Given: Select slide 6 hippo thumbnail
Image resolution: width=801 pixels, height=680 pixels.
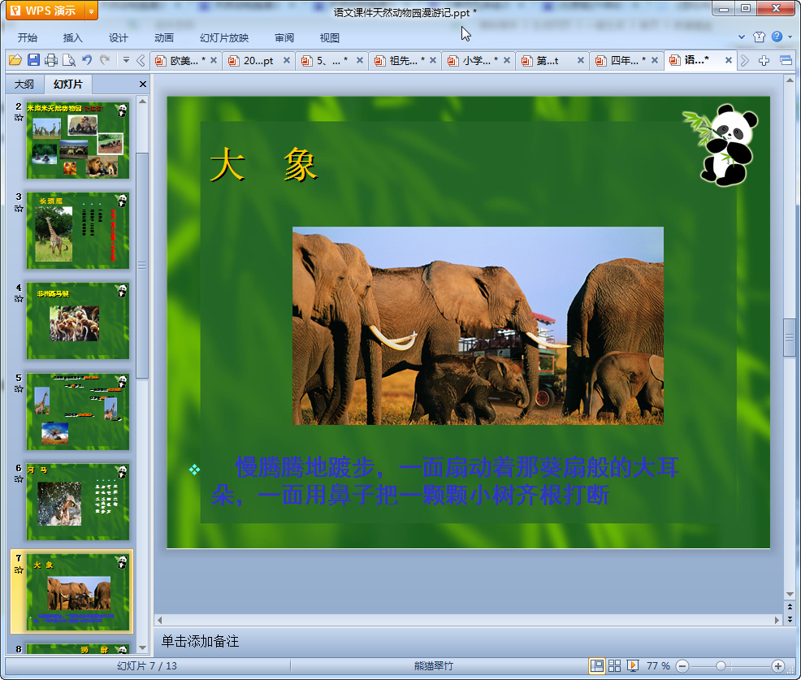Looking at the screenshot, I should coord(78,502).
